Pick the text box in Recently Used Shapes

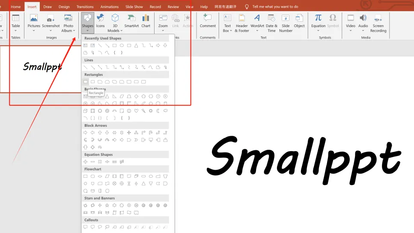tap(85, 45)
